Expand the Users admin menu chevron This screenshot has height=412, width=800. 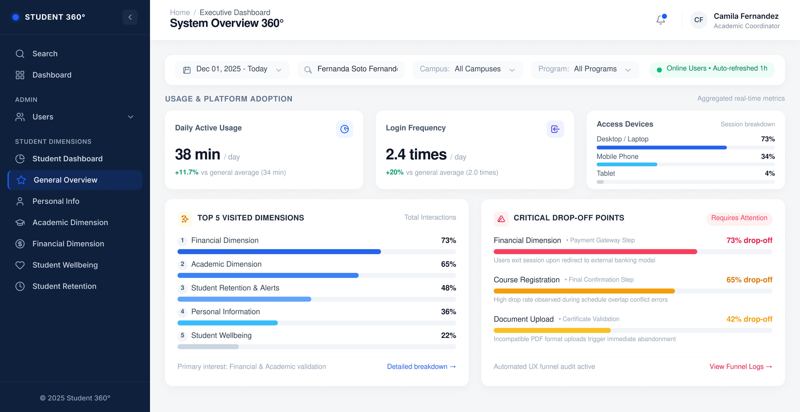click(x=131, y=117)
